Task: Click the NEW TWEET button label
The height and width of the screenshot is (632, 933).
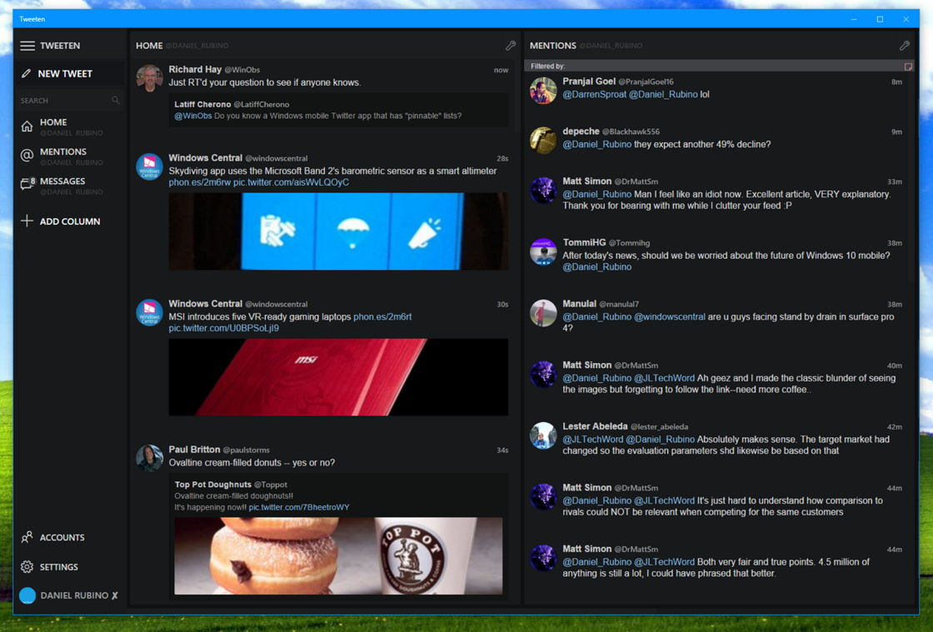Action: pos(65,74)
